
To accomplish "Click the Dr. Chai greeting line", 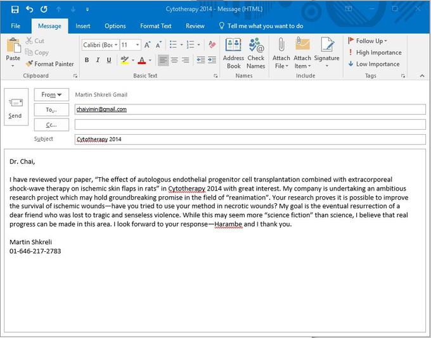I will click(x=22, y=162).
